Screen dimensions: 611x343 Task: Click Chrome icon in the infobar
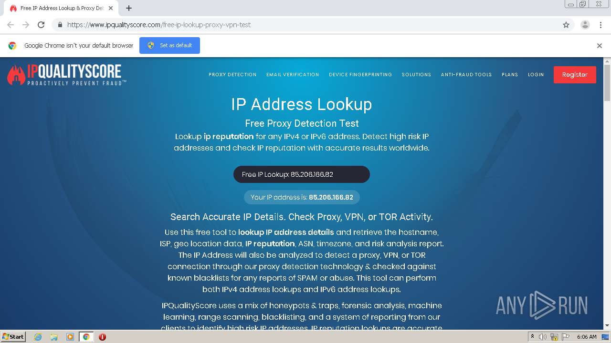pos(12,46)
